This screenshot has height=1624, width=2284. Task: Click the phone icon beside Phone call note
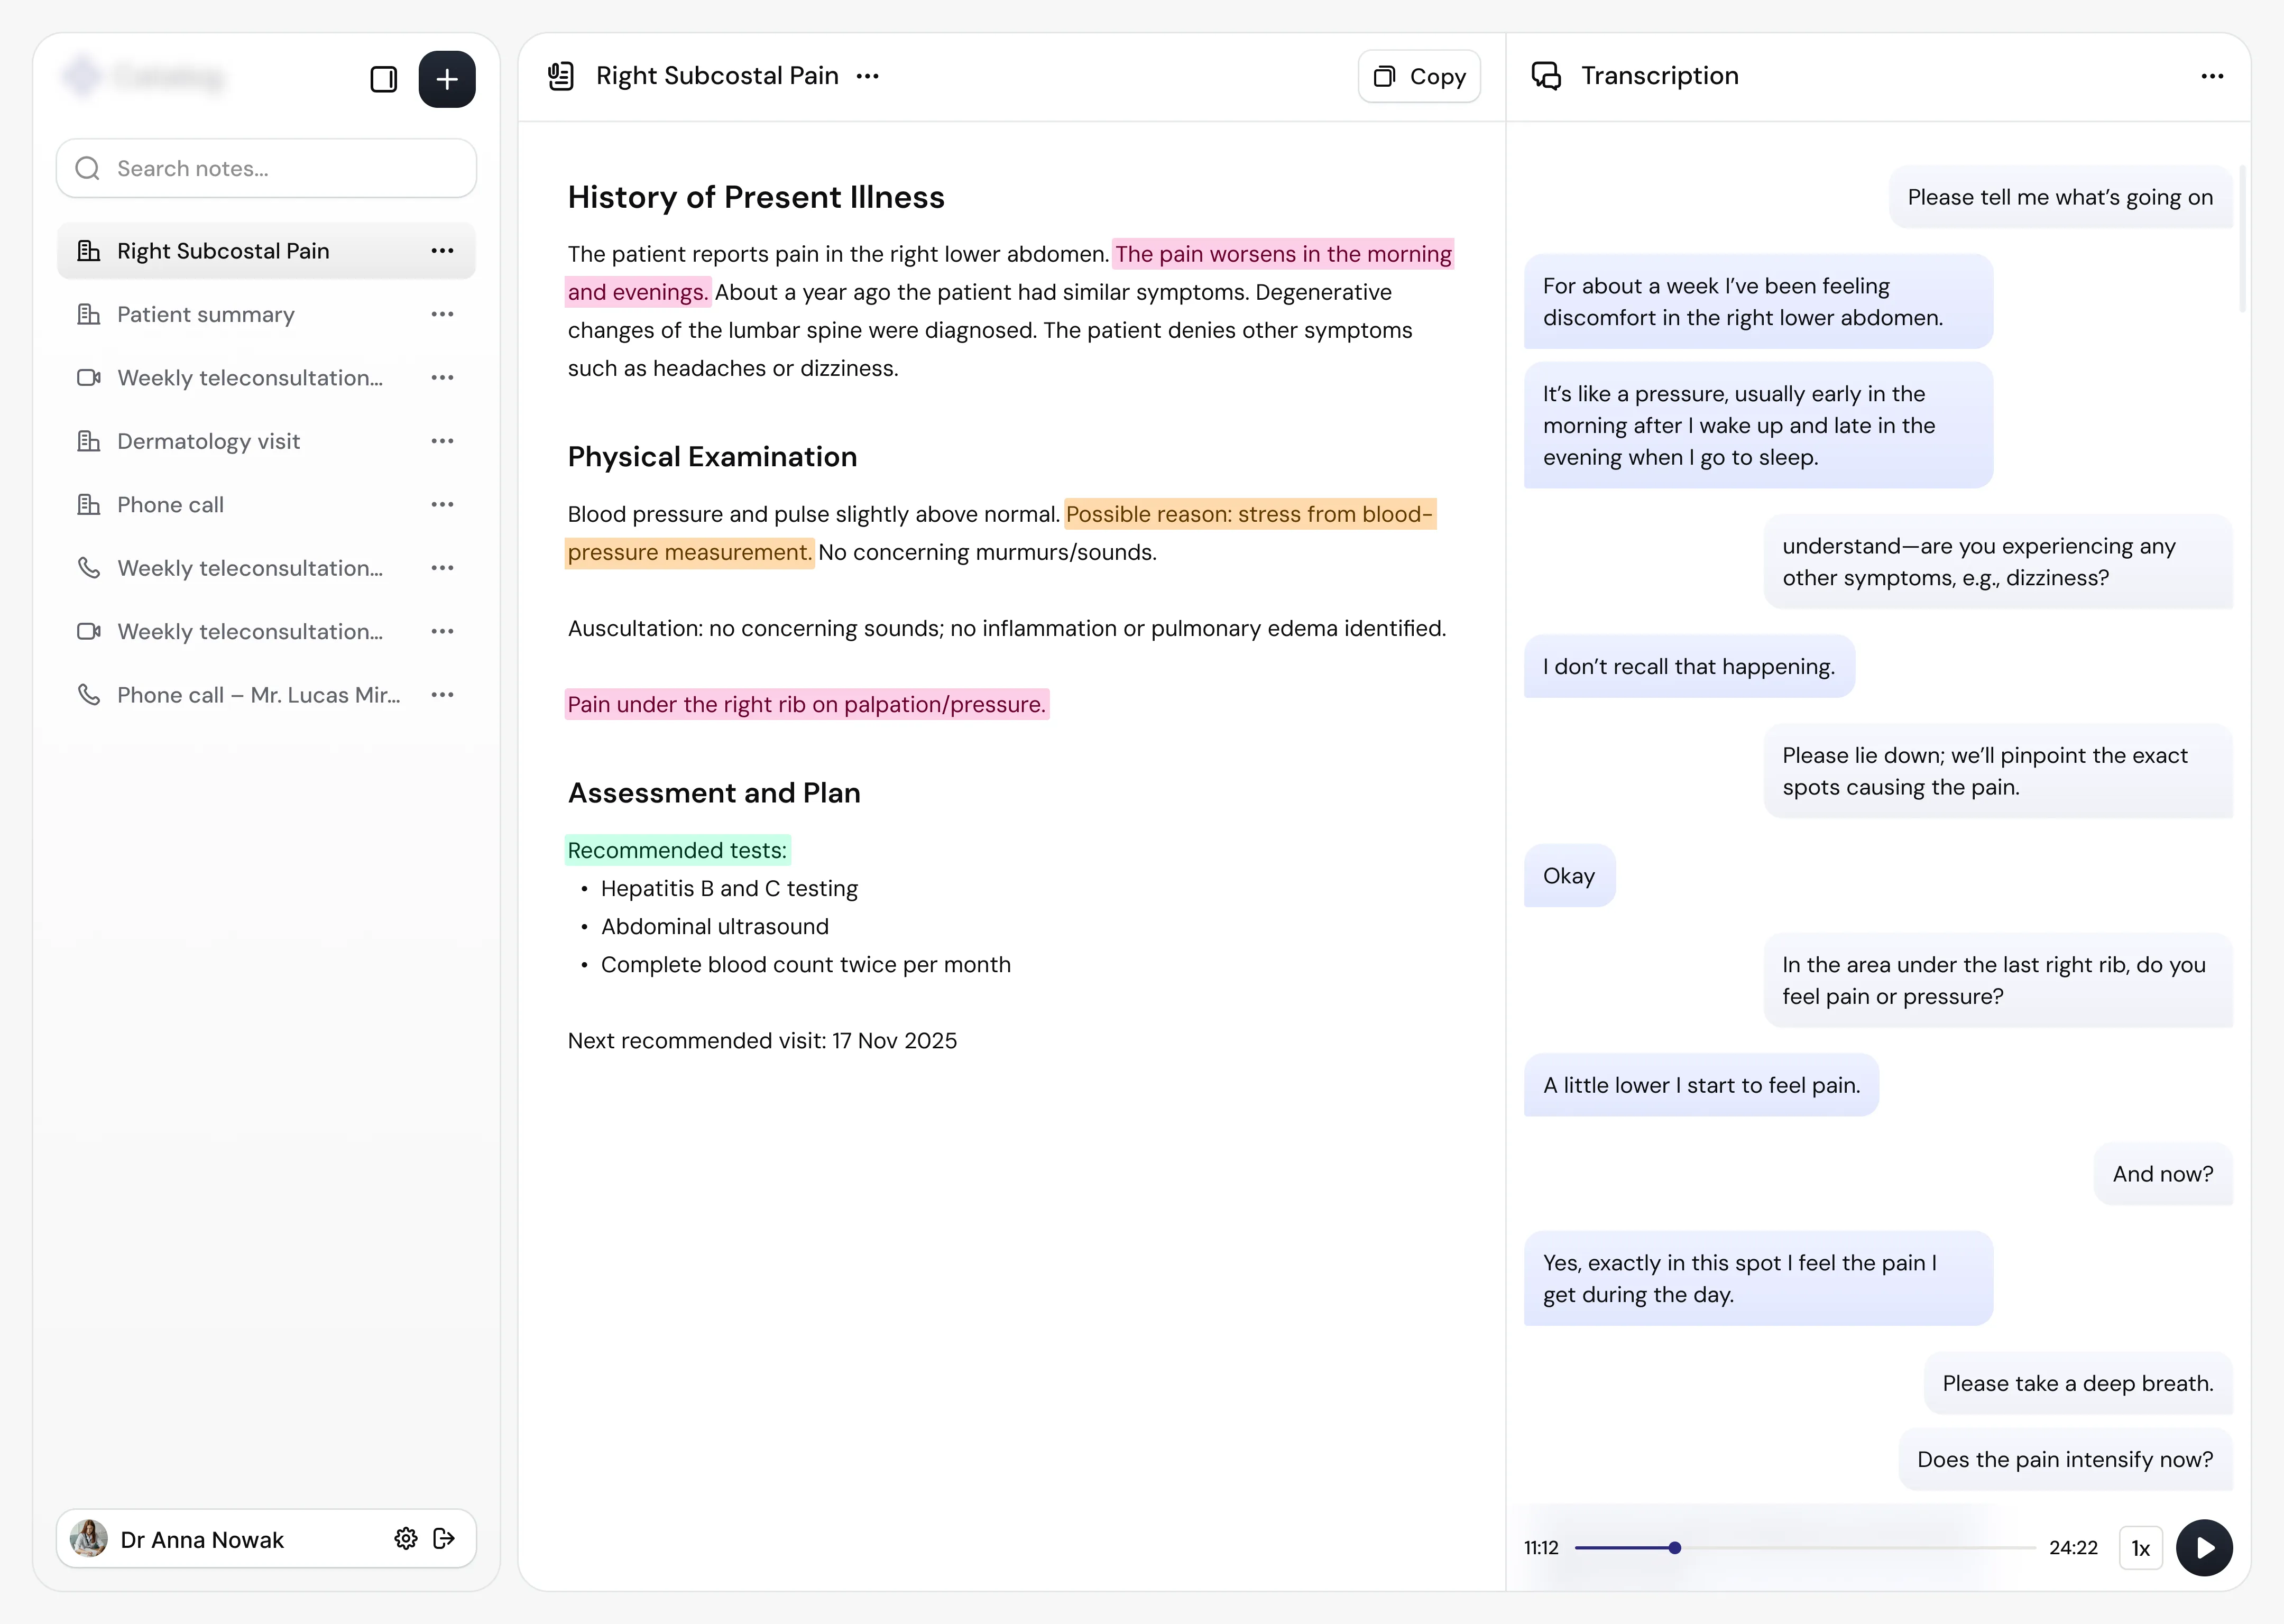(x=88, y=504)
